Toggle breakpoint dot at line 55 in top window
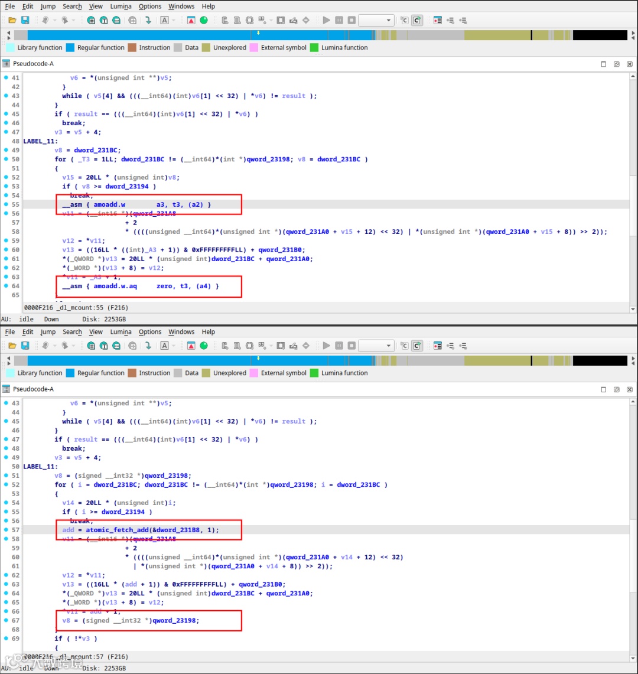Screen dimensions: 638x674 (6, 204)
